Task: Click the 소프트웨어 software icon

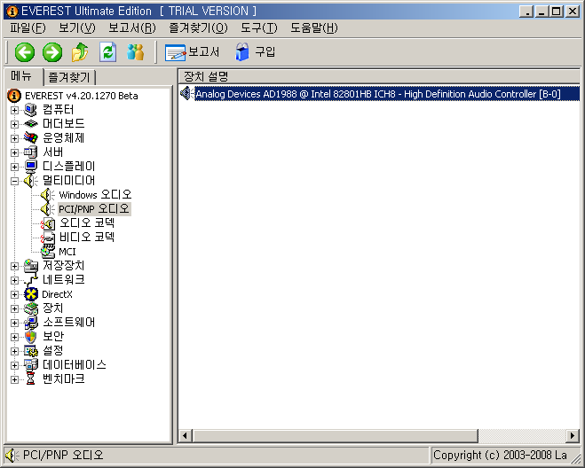Action: pos(31,323)
